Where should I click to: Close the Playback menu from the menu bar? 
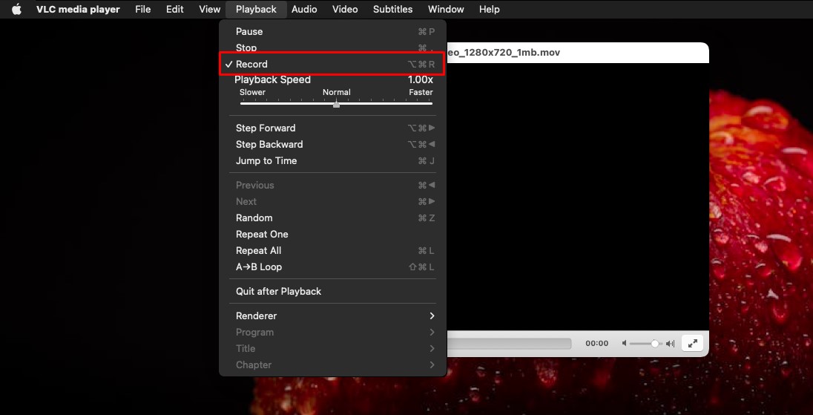coord(256,10)
